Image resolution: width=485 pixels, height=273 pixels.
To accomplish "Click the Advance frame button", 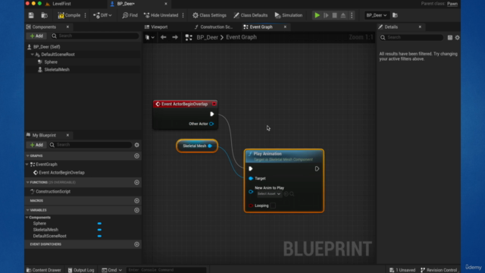I will [326, 15].
